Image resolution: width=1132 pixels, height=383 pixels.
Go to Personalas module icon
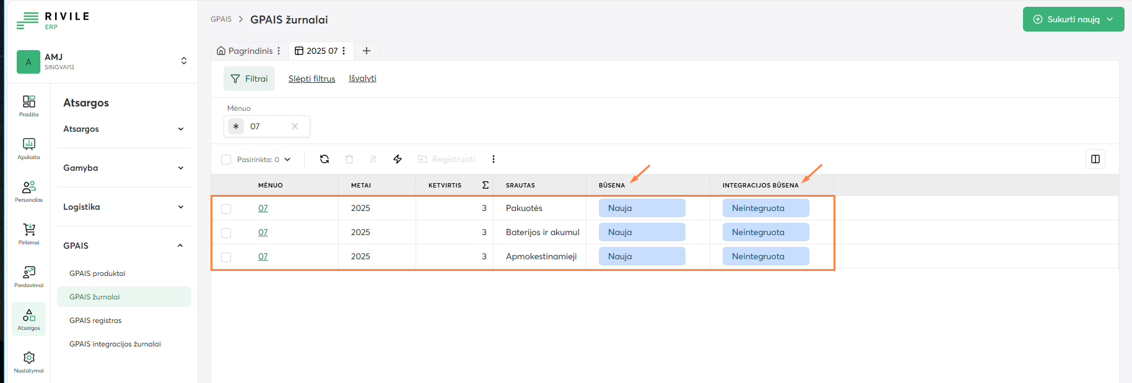point(28,191)
